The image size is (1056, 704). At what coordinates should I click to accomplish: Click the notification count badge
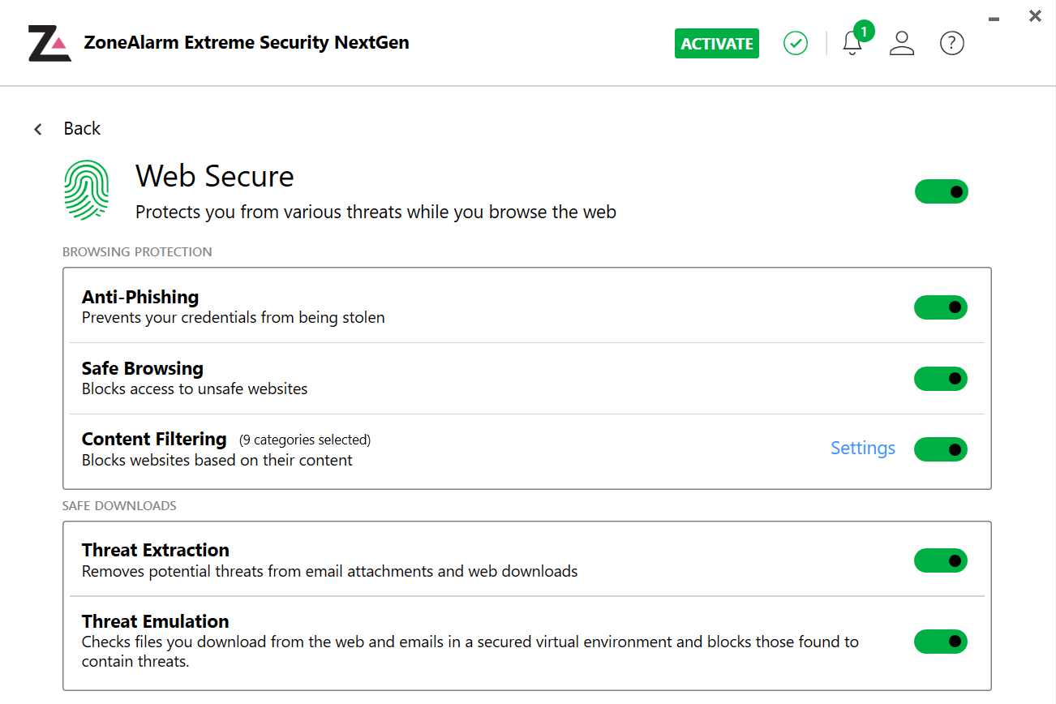(x=865, y=32)
